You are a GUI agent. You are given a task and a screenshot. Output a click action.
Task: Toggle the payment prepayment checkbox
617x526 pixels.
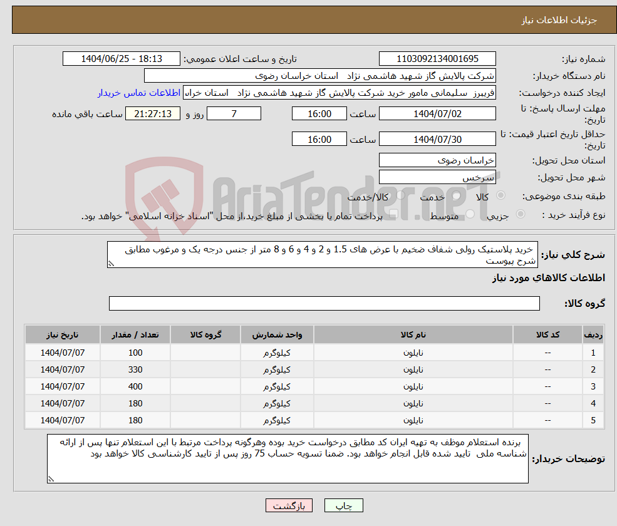point(393,214)
